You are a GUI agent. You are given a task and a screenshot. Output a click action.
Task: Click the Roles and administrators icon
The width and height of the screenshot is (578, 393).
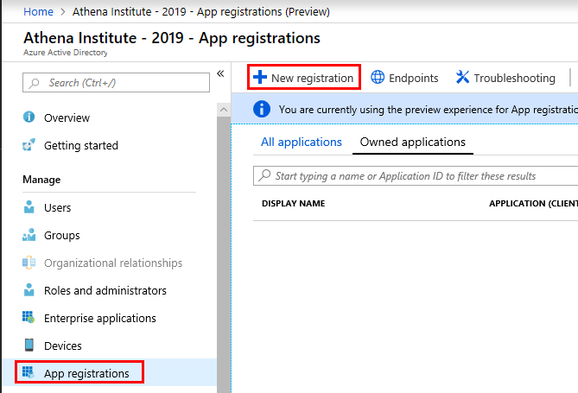tap(29, 290)
